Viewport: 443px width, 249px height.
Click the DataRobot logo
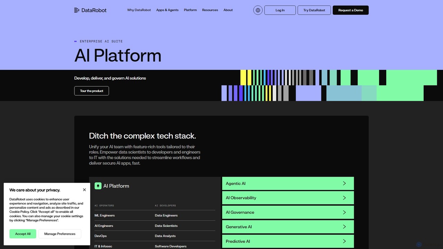90,10
